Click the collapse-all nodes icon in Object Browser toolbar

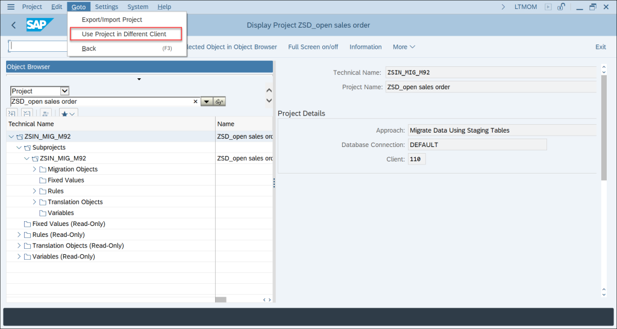tap(27, 113)
